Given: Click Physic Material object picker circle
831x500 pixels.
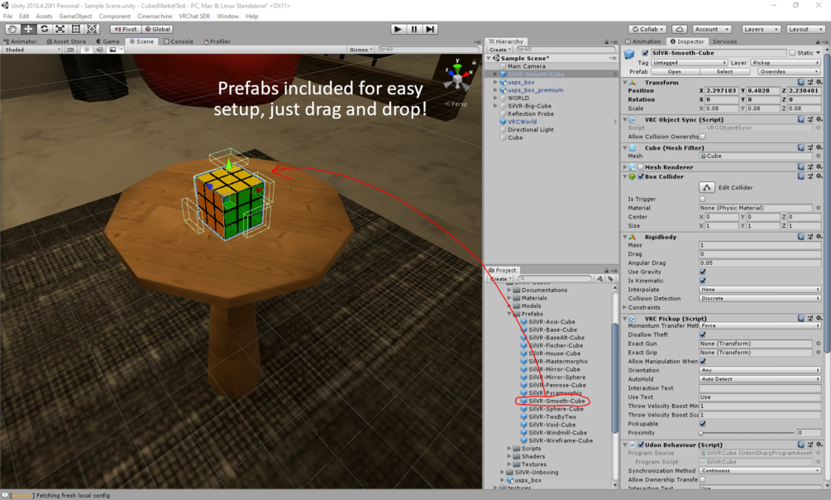Looking at the screenshot, I should 819,208.
